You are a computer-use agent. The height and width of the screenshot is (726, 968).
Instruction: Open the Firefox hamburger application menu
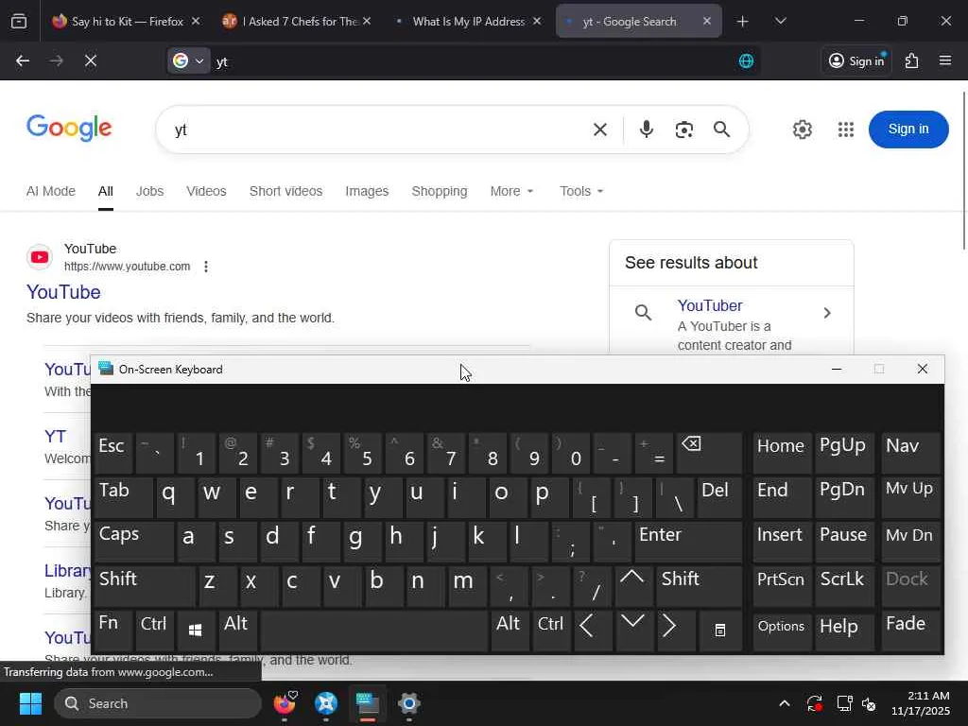point(945,60)
